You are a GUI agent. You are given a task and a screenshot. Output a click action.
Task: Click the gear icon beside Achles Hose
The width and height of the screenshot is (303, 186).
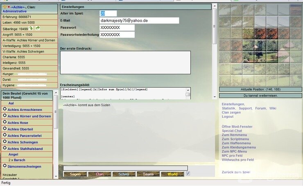(x=5, y=122)
